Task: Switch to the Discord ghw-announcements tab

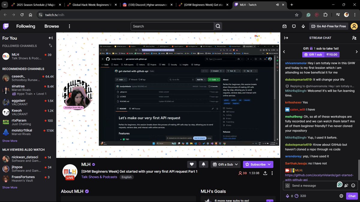Action: [x=148, y=5]
